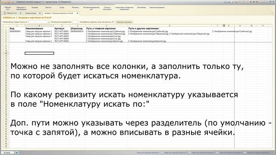Open the Маркетинг и планирование section

(x=21, y=8)
